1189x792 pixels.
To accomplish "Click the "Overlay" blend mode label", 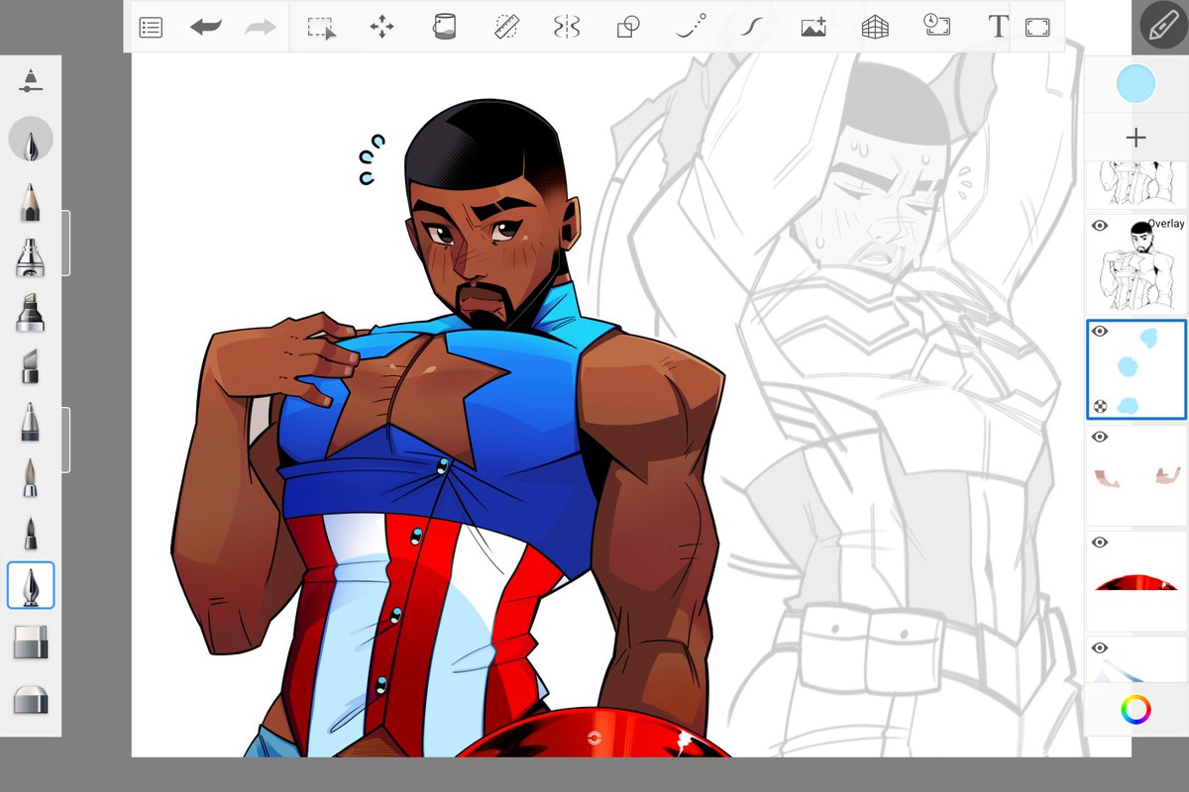I will click(1165, 224).
